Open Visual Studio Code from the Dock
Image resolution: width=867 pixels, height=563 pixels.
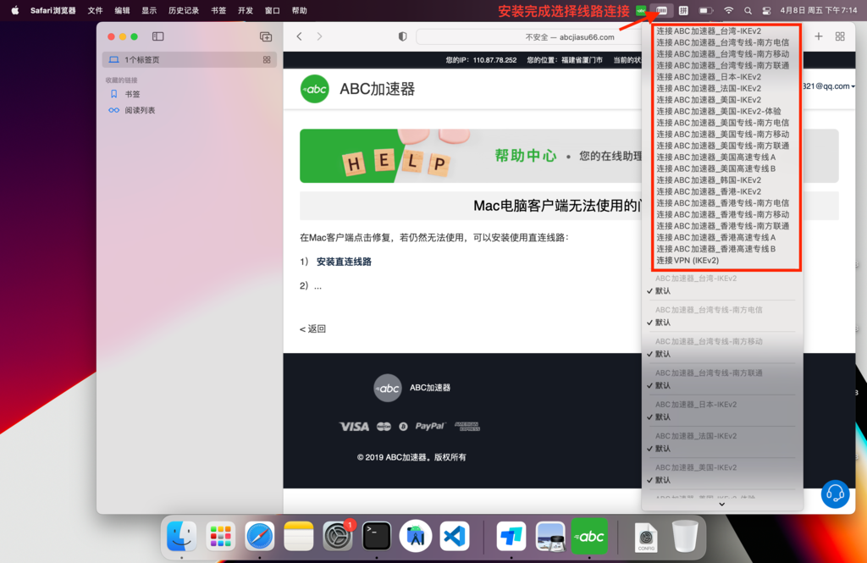pyautogui.click(x=455, y=536)
